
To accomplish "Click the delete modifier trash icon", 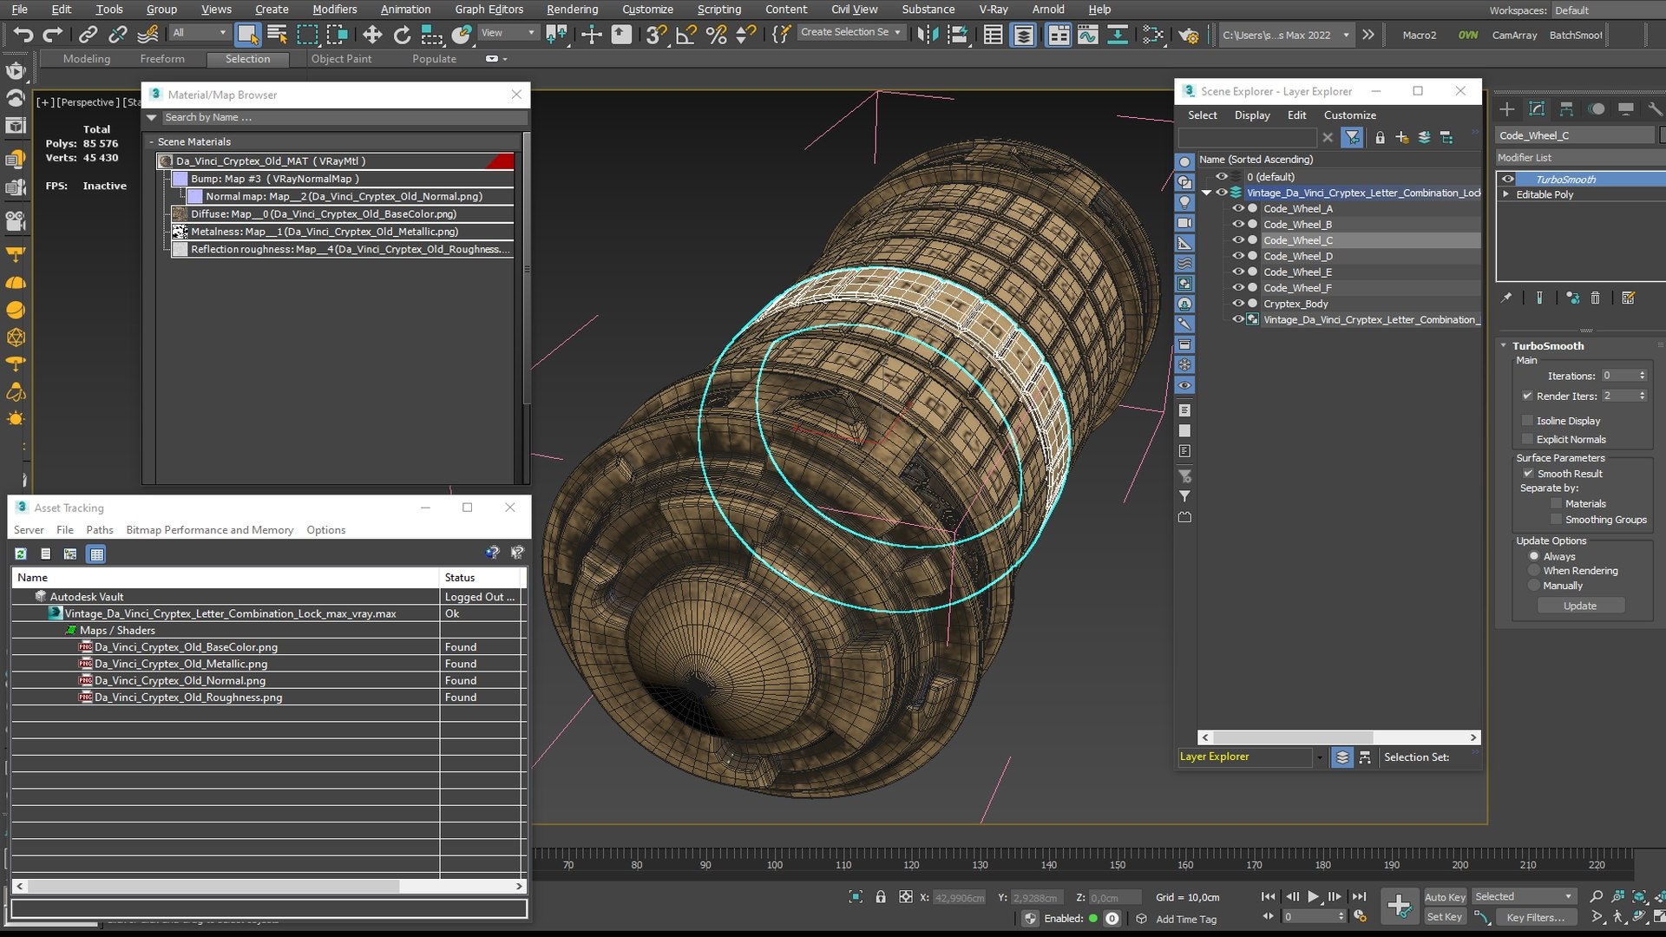I will [x=1595, y=298].
